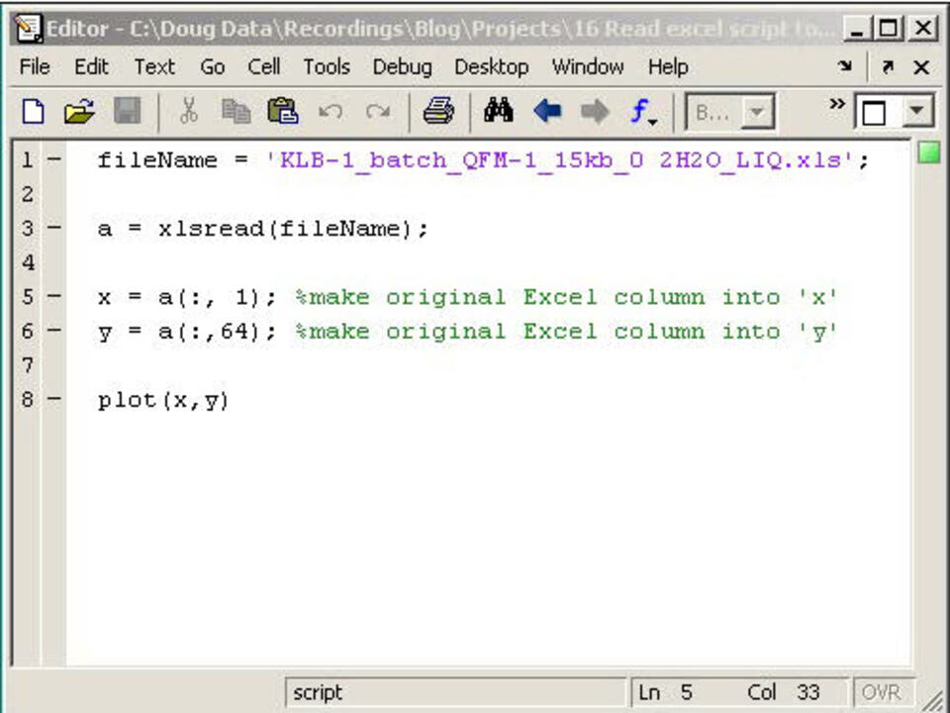Go back using the blue left arrow
This screenshot has width=950, height=713.
(547, 112)
